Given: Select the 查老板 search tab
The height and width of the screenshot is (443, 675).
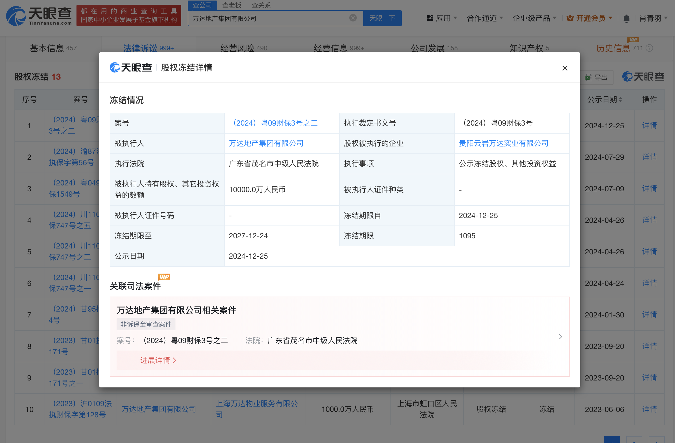Looking at the screenshot, I should click(232, 5).
